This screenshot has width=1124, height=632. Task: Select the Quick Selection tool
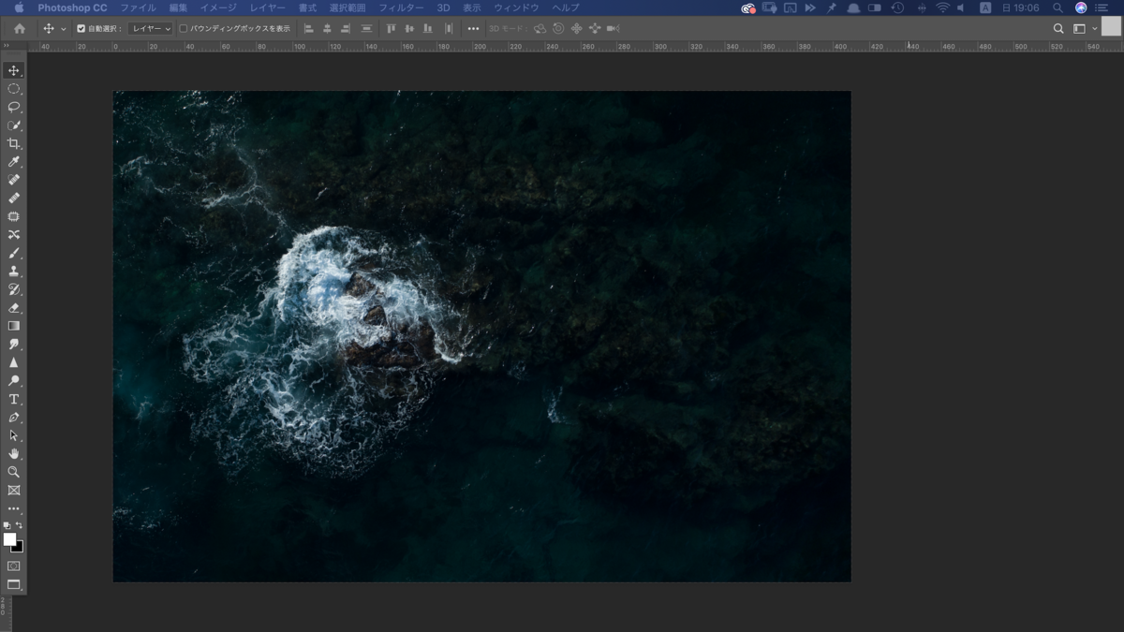[x=14, y=125]
